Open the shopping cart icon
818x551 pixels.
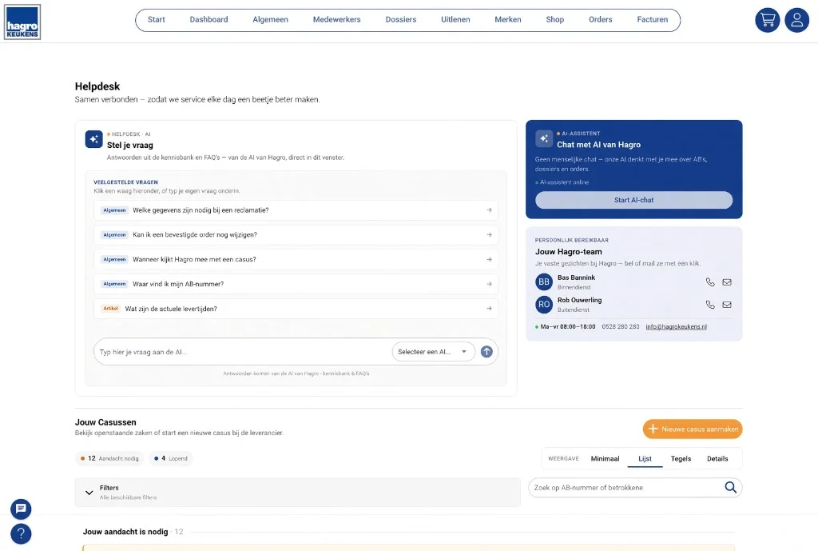[768, 20]
